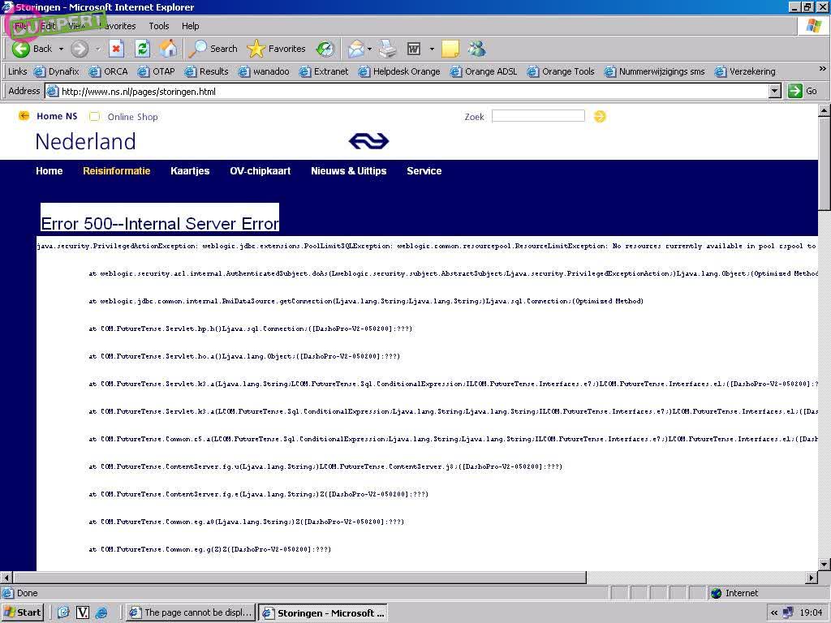Click the Search magnifier toolbar button
The height and width of the screenshot is (623, 831).
tap(215, 49)
